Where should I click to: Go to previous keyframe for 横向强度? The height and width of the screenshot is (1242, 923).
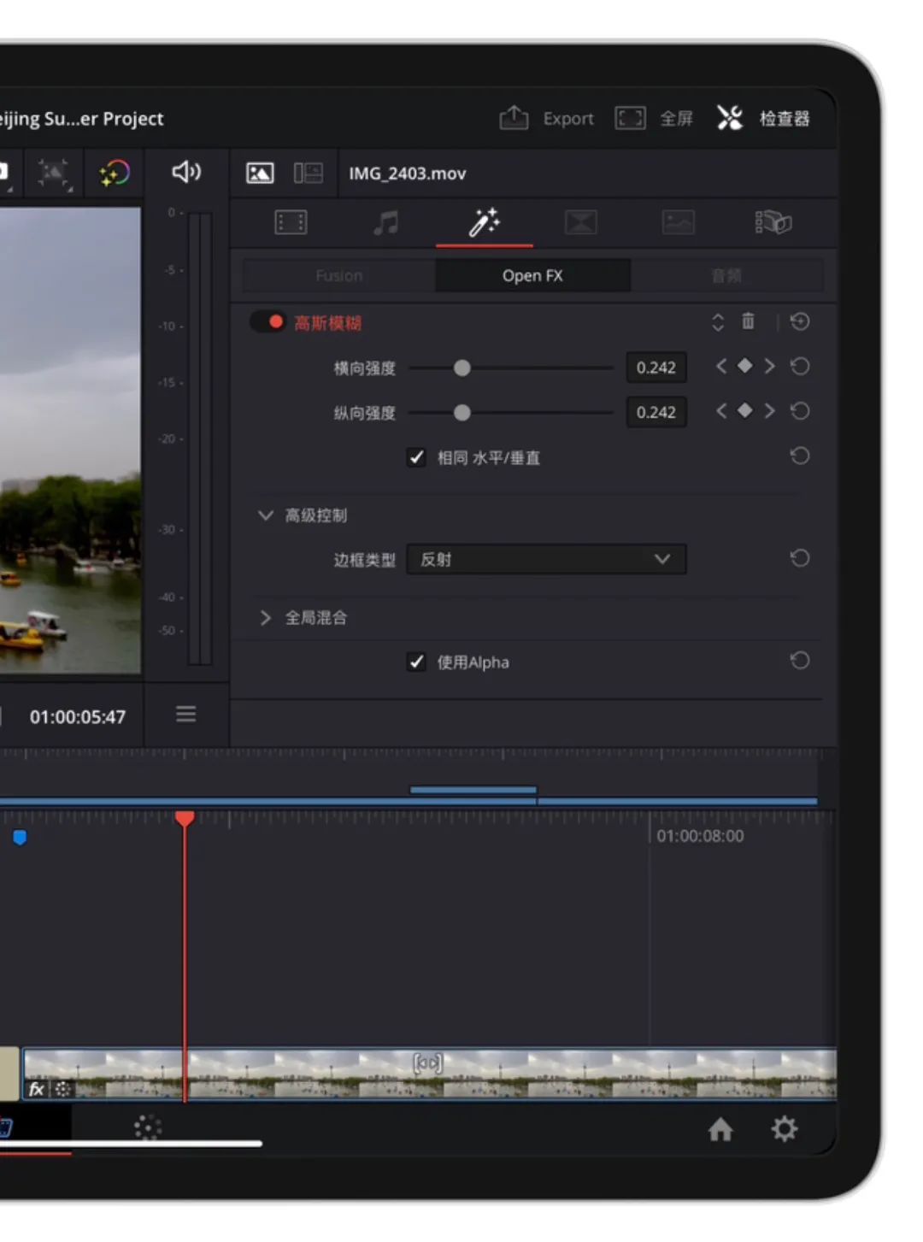pos(721,366)
